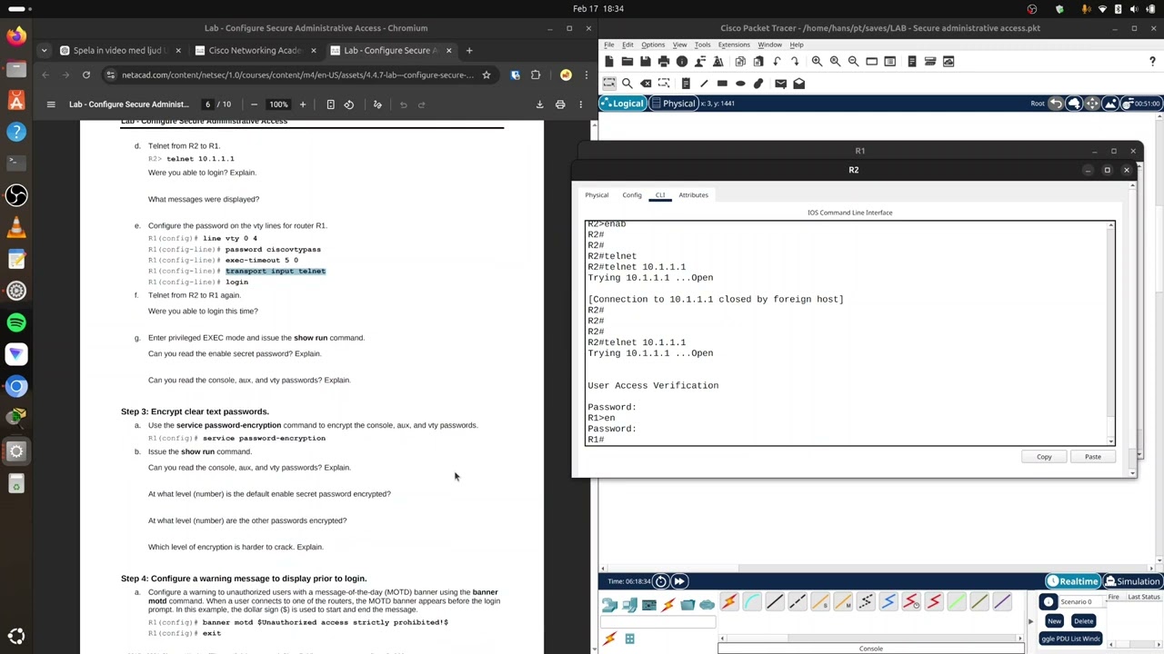Click Add Simple PDU closed envelope icon
Image resolution: width=1164 pixels, height=654 pixels.
pyautogui.click(x=780, y=83)
